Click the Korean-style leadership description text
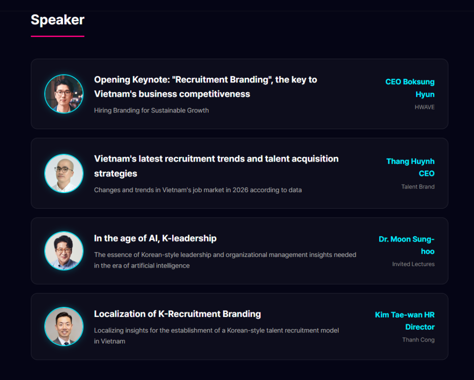 [x=225, y=260]
